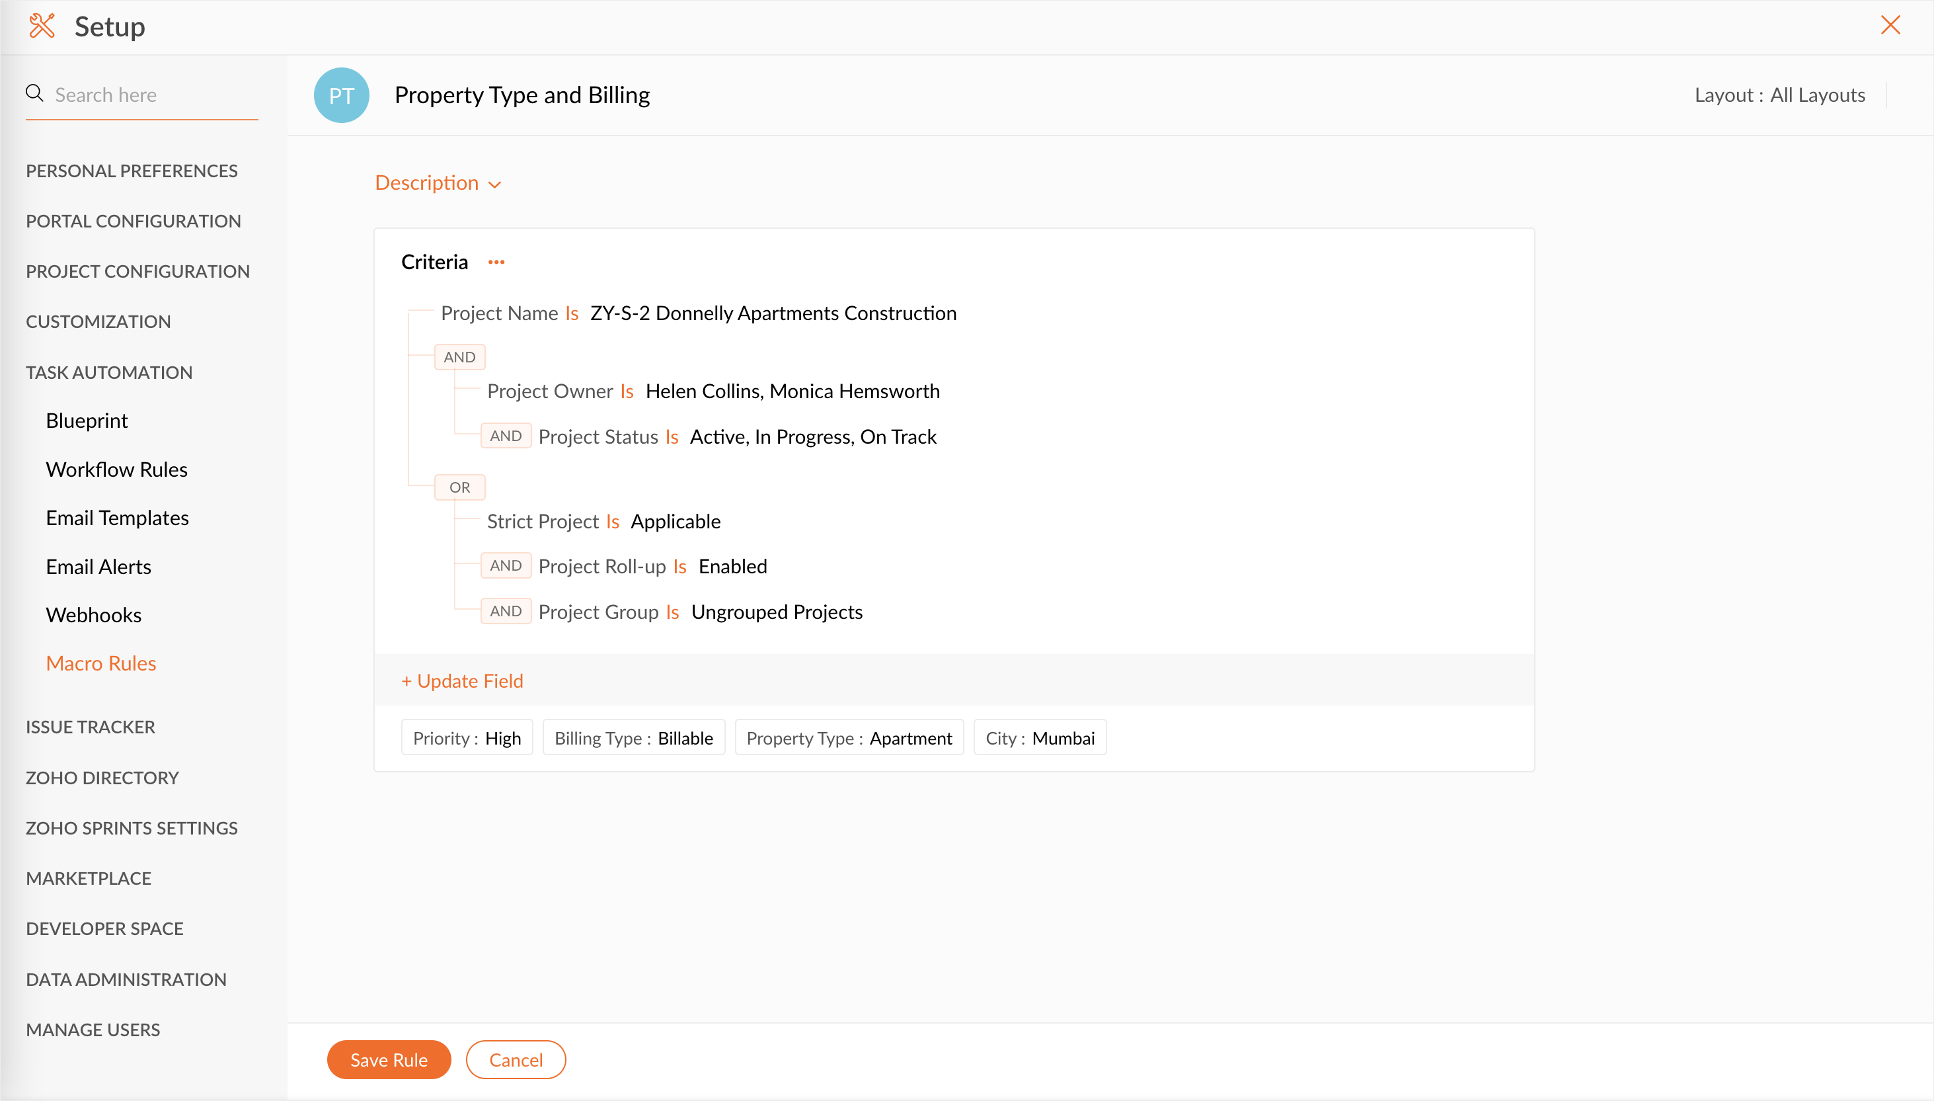Screen dimensions: 1934x1101
Task: Click the Cancel button
Action: click(x=516, y=1059)
